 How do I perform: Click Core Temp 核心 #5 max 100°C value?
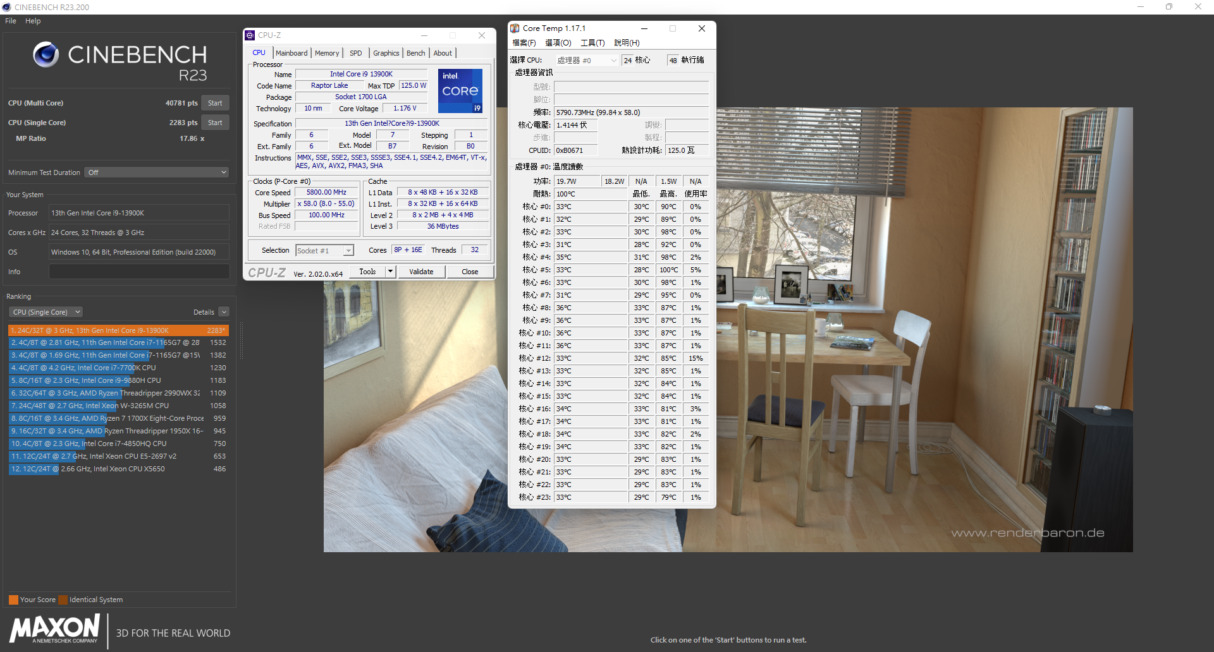point(669,270)
